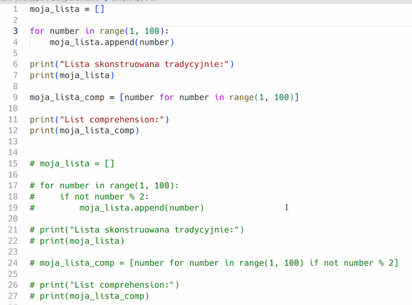This screenshot has width=412, height=305.
Task: Click the uncommented moja_lista_comp assignment on line 9
Action: point(164,97)
